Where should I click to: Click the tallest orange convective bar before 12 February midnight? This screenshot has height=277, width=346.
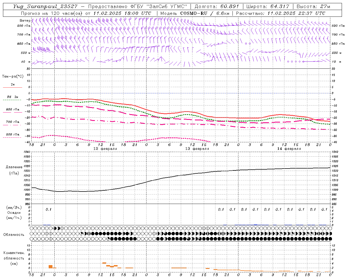[x=51, y=266]
